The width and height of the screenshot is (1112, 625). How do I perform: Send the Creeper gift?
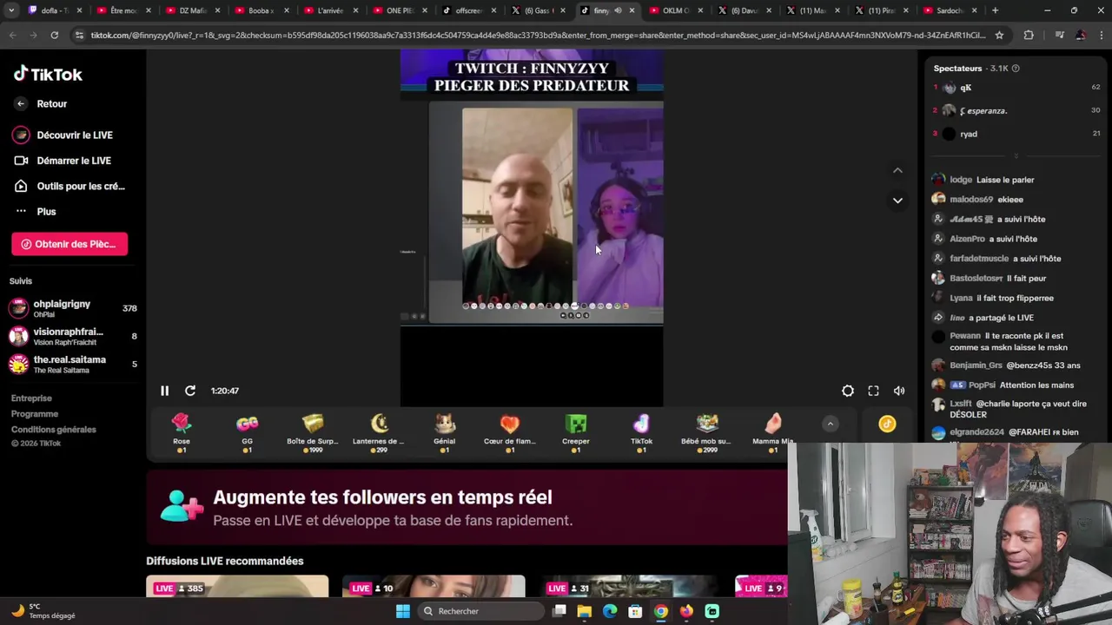576,432
